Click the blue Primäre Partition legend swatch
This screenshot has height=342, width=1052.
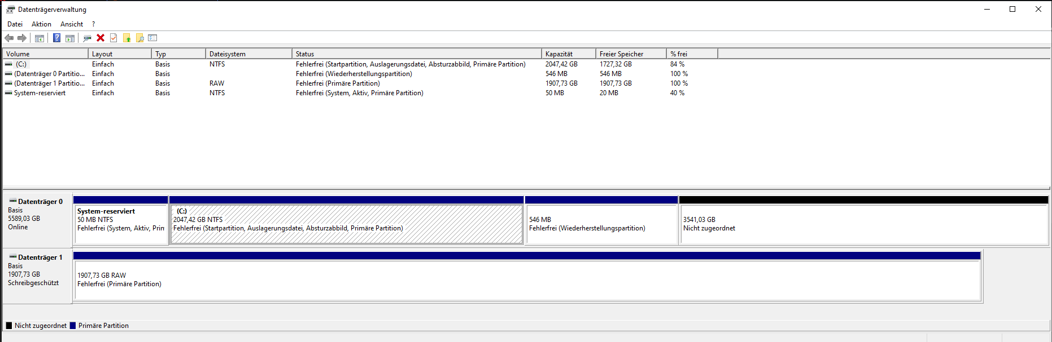coord(73,326)
